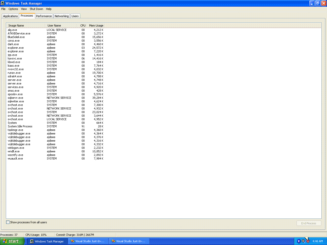Select the runav.exe process

(x=55, y=73)
